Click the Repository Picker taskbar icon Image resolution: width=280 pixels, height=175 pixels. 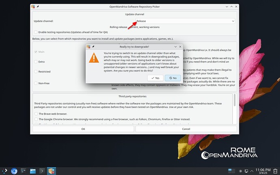click(x=52, y=171)
